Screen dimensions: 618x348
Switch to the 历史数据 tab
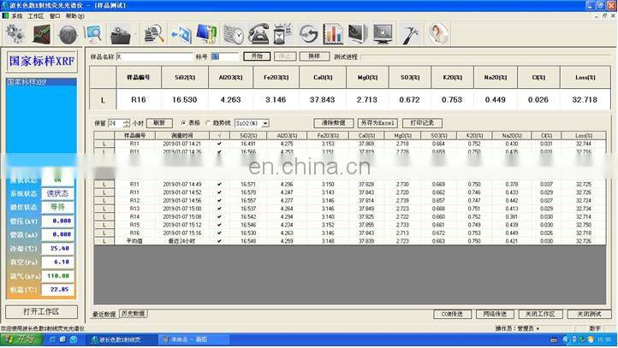pos(133,314)
